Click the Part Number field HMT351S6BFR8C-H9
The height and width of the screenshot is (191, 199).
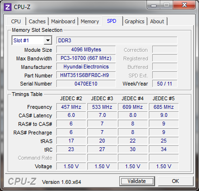click(86, 75)
